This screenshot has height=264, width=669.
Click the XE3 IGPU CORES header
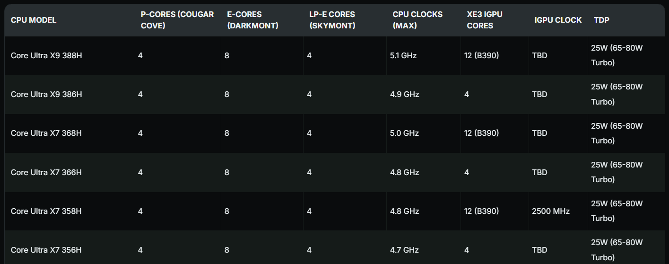click(485, 20)
